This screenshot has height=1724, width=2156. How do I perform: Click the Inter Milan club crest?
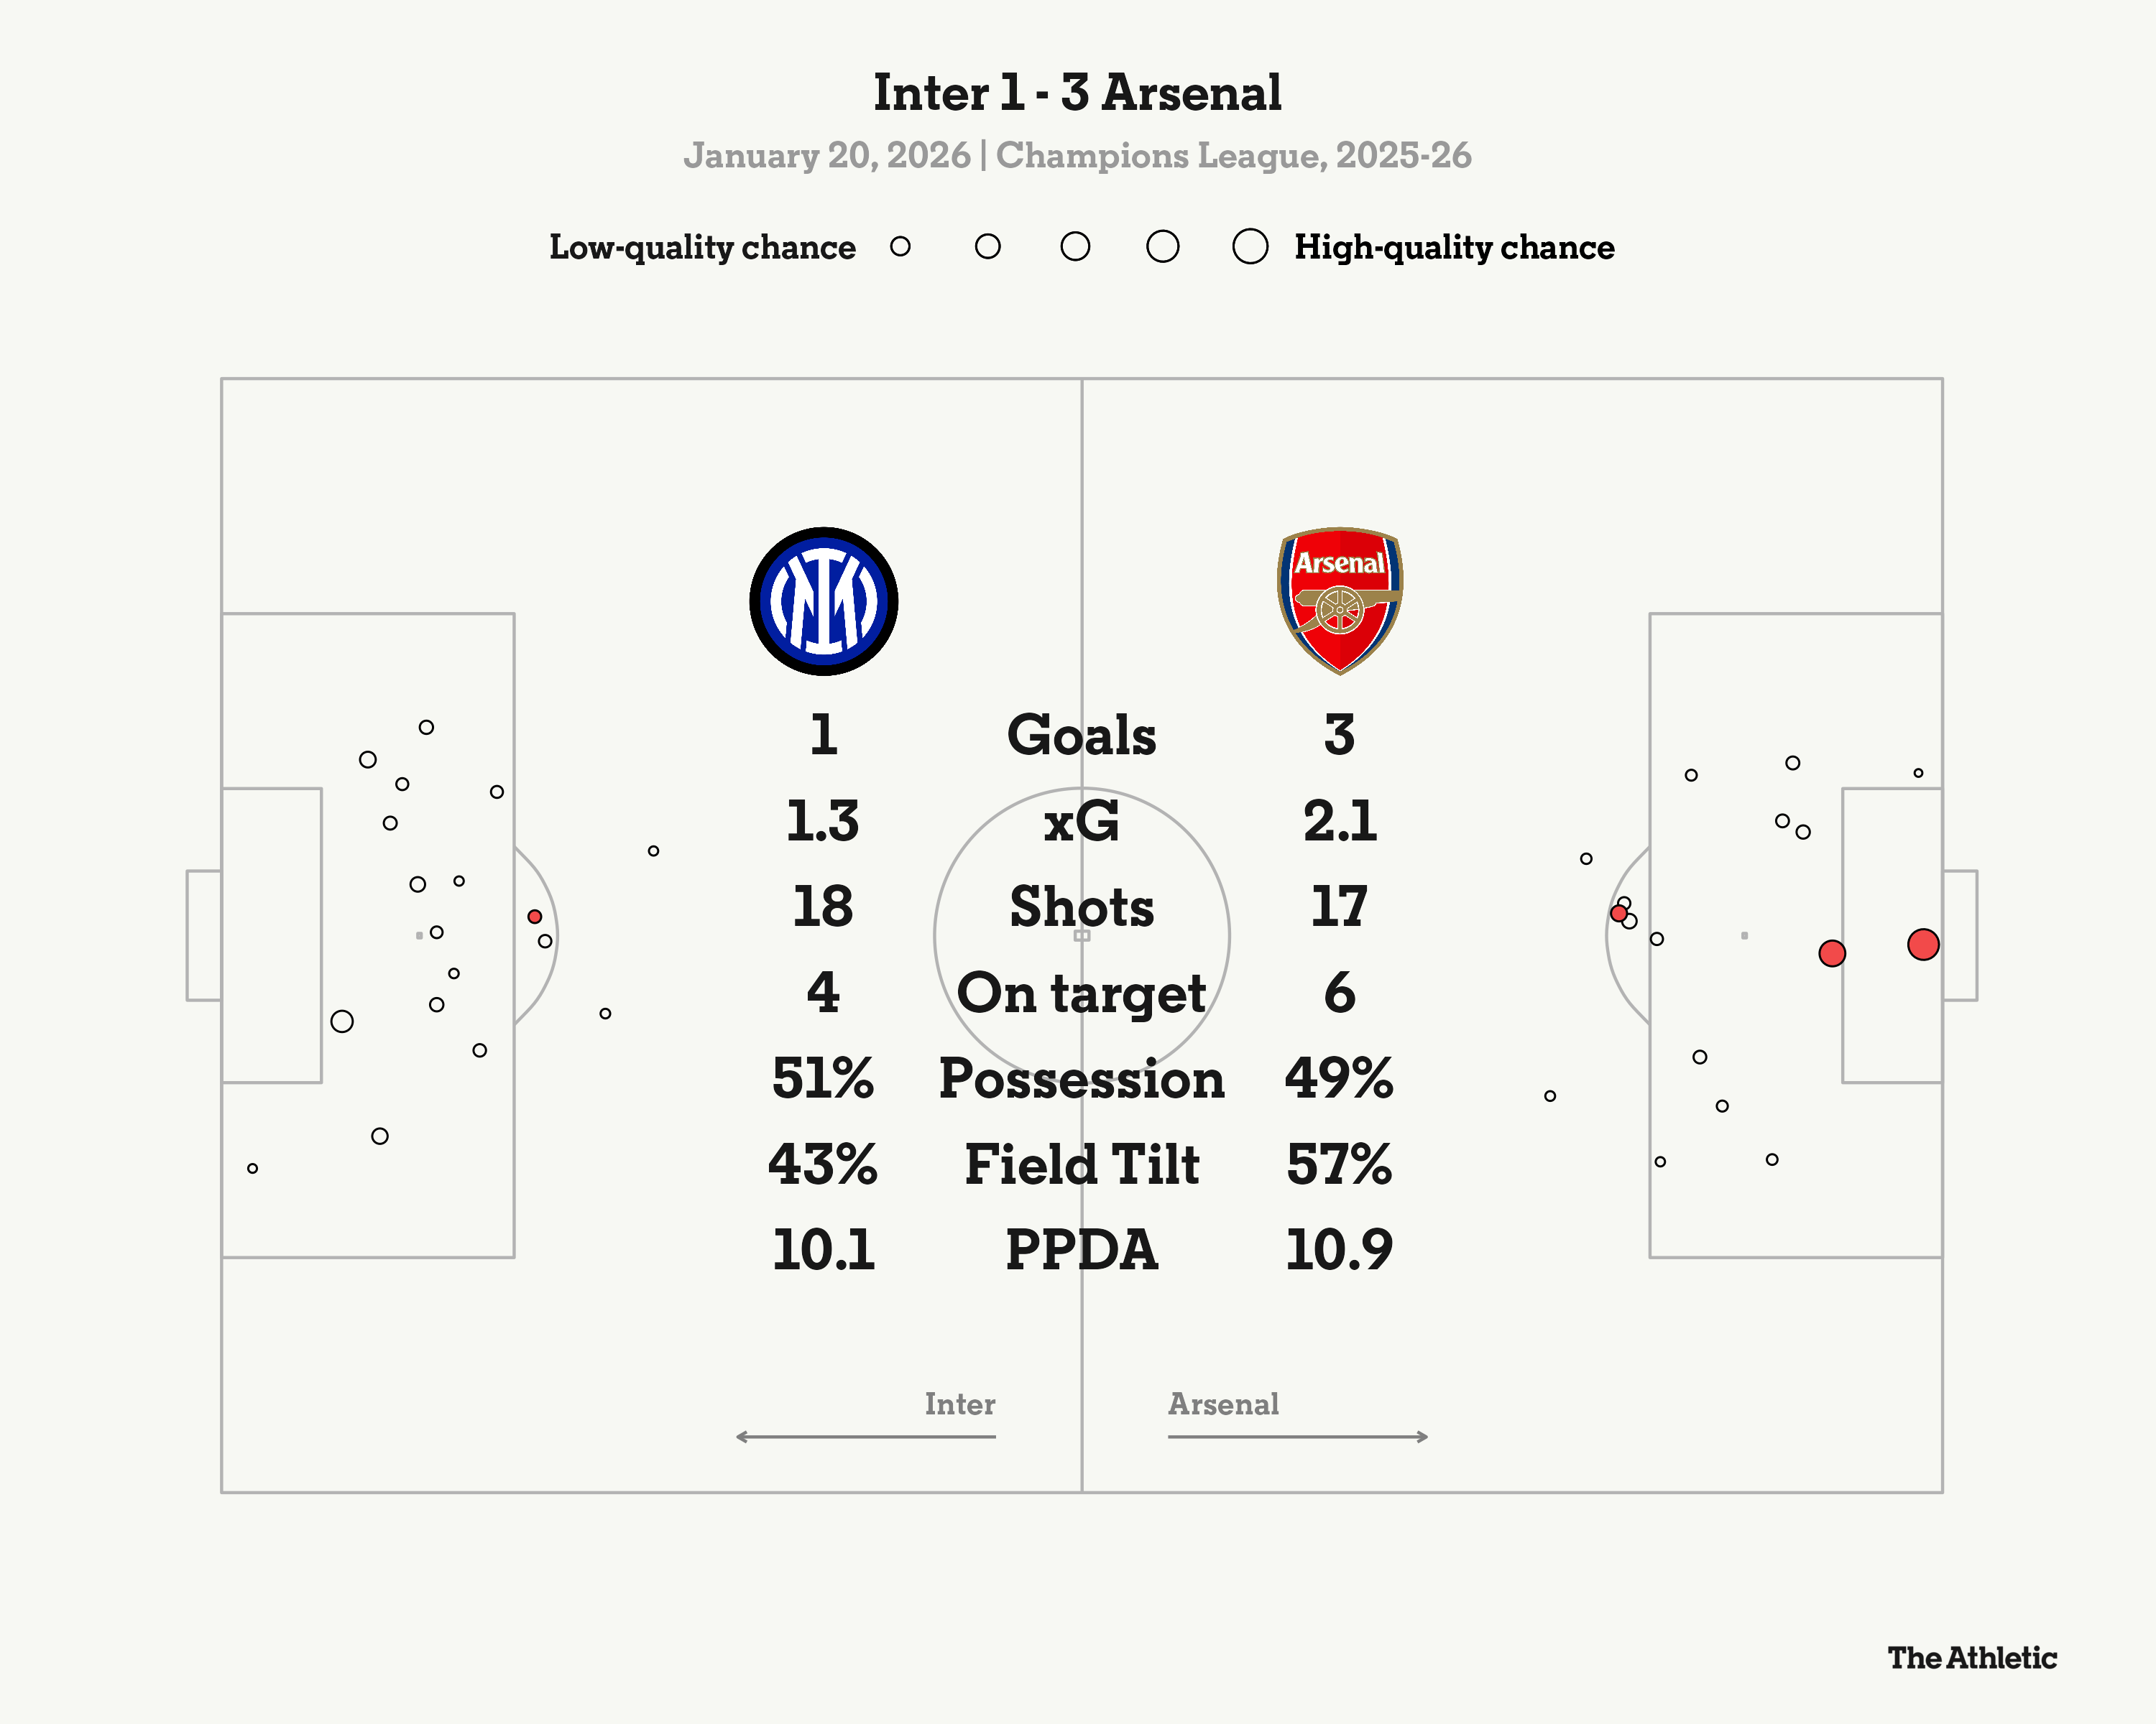click(823, 602)
